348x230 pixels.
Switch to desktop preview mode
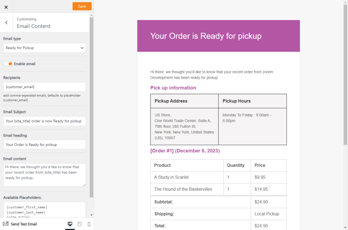(x=70, y=224)
